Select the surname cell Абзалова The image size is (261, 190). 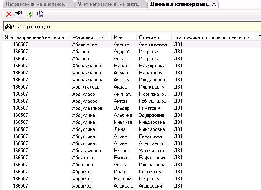(82, 165)
